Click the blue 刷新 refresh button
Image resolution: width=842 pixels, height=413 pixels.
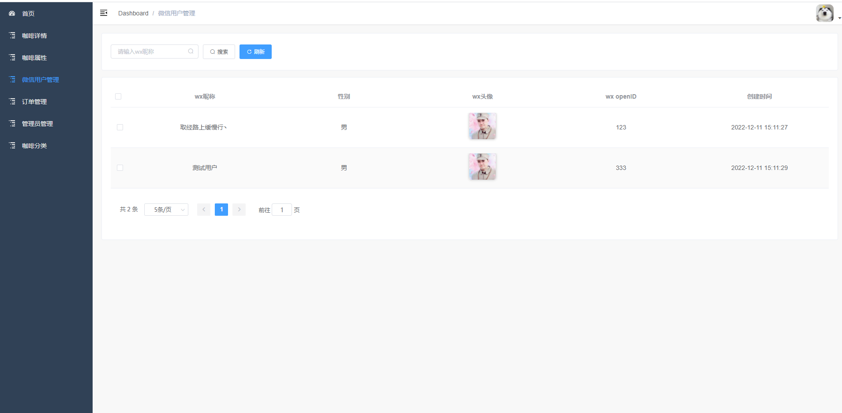click(255, 52)
